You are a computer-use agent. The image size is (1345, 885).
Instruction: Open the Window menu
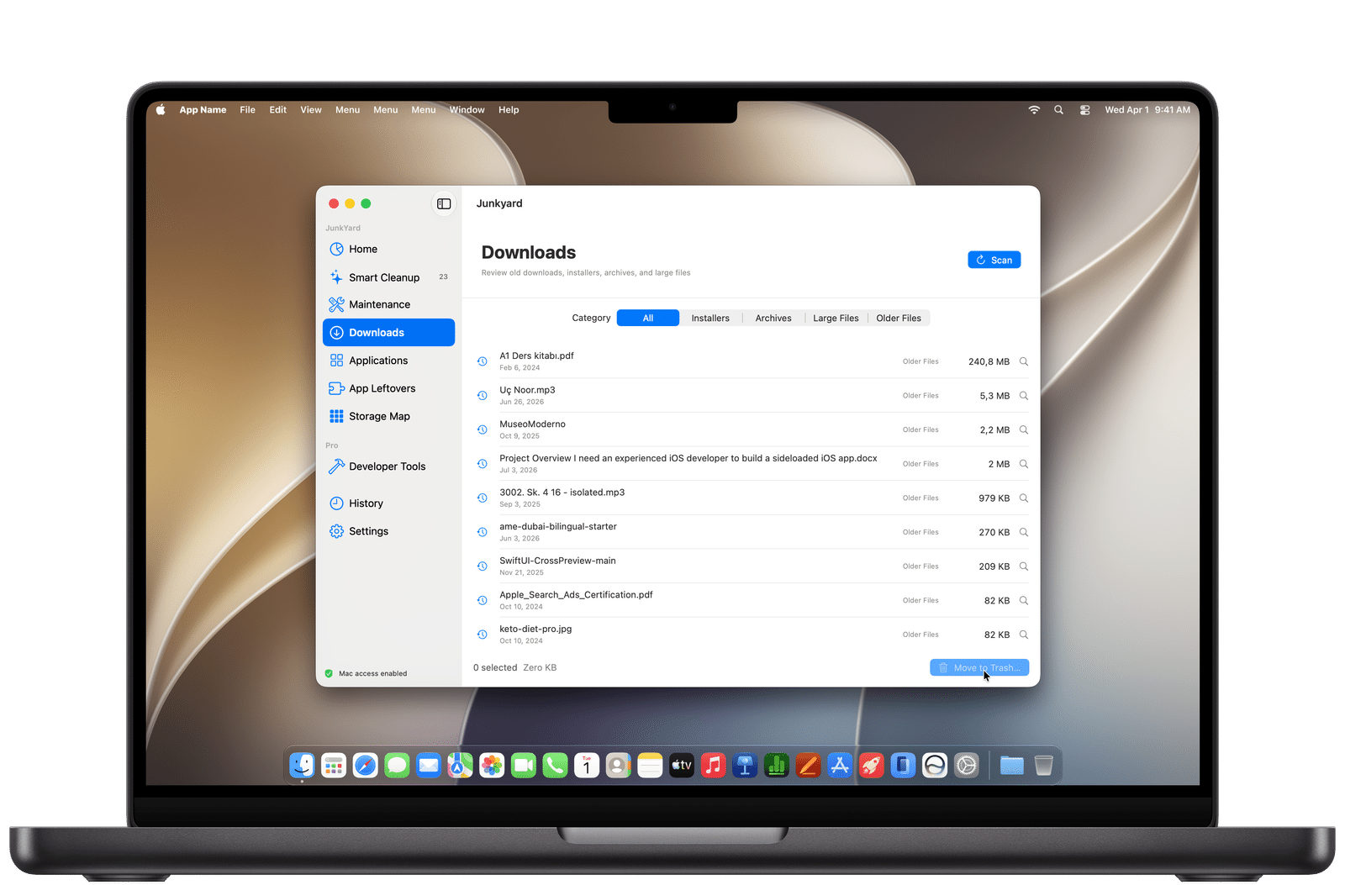coord(467,109)
